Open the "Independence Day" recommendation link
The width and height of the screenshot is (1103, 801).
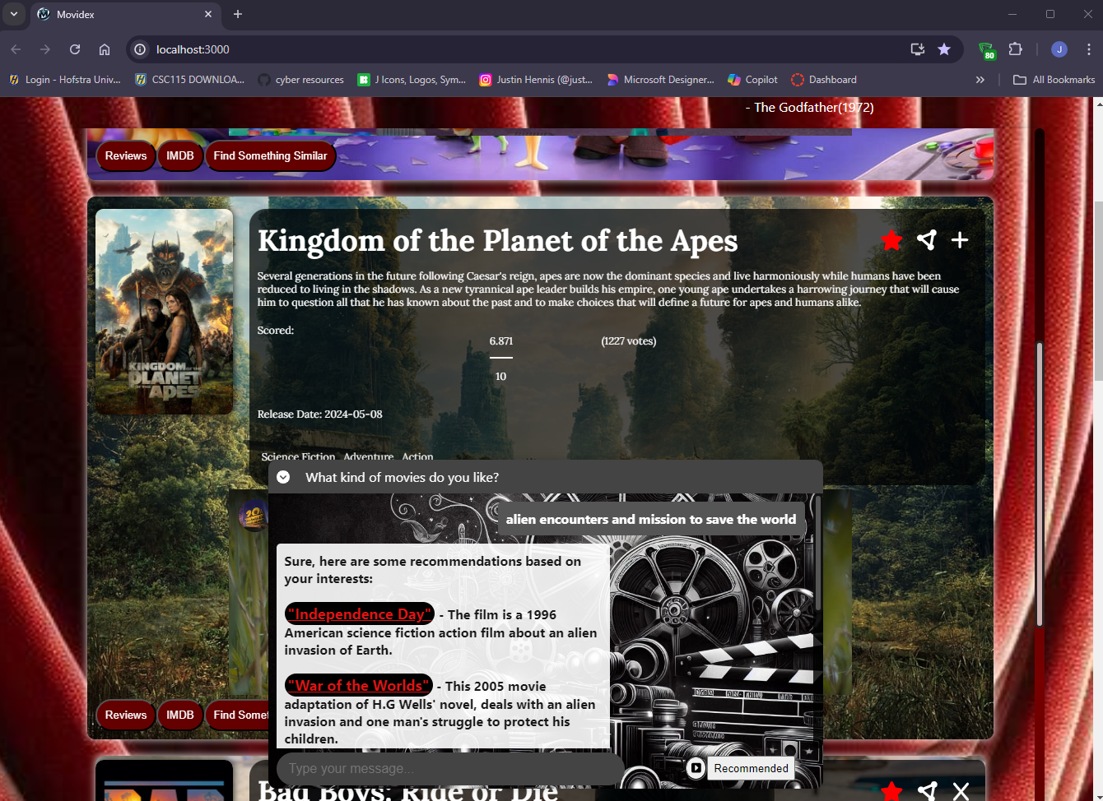tap(360, 614)
